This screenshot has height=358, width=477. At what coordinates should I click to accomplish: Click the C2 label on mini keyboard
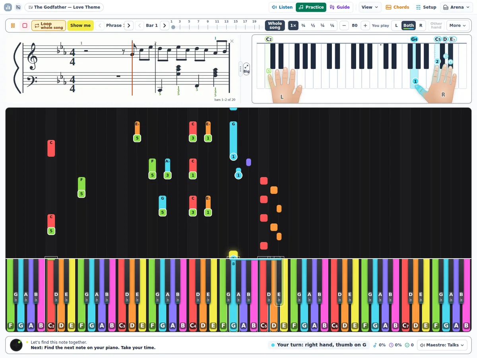click(x=269, y=39)
